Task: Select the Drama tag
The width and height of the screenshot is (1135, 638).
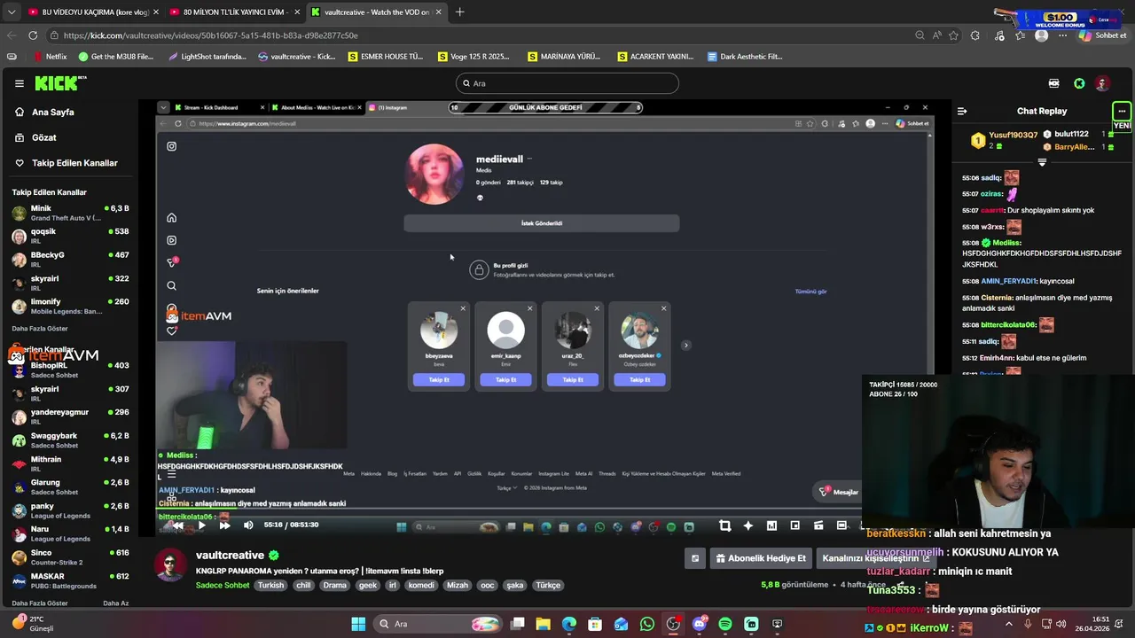Action: pyautogui.click(x=334, y=585)
